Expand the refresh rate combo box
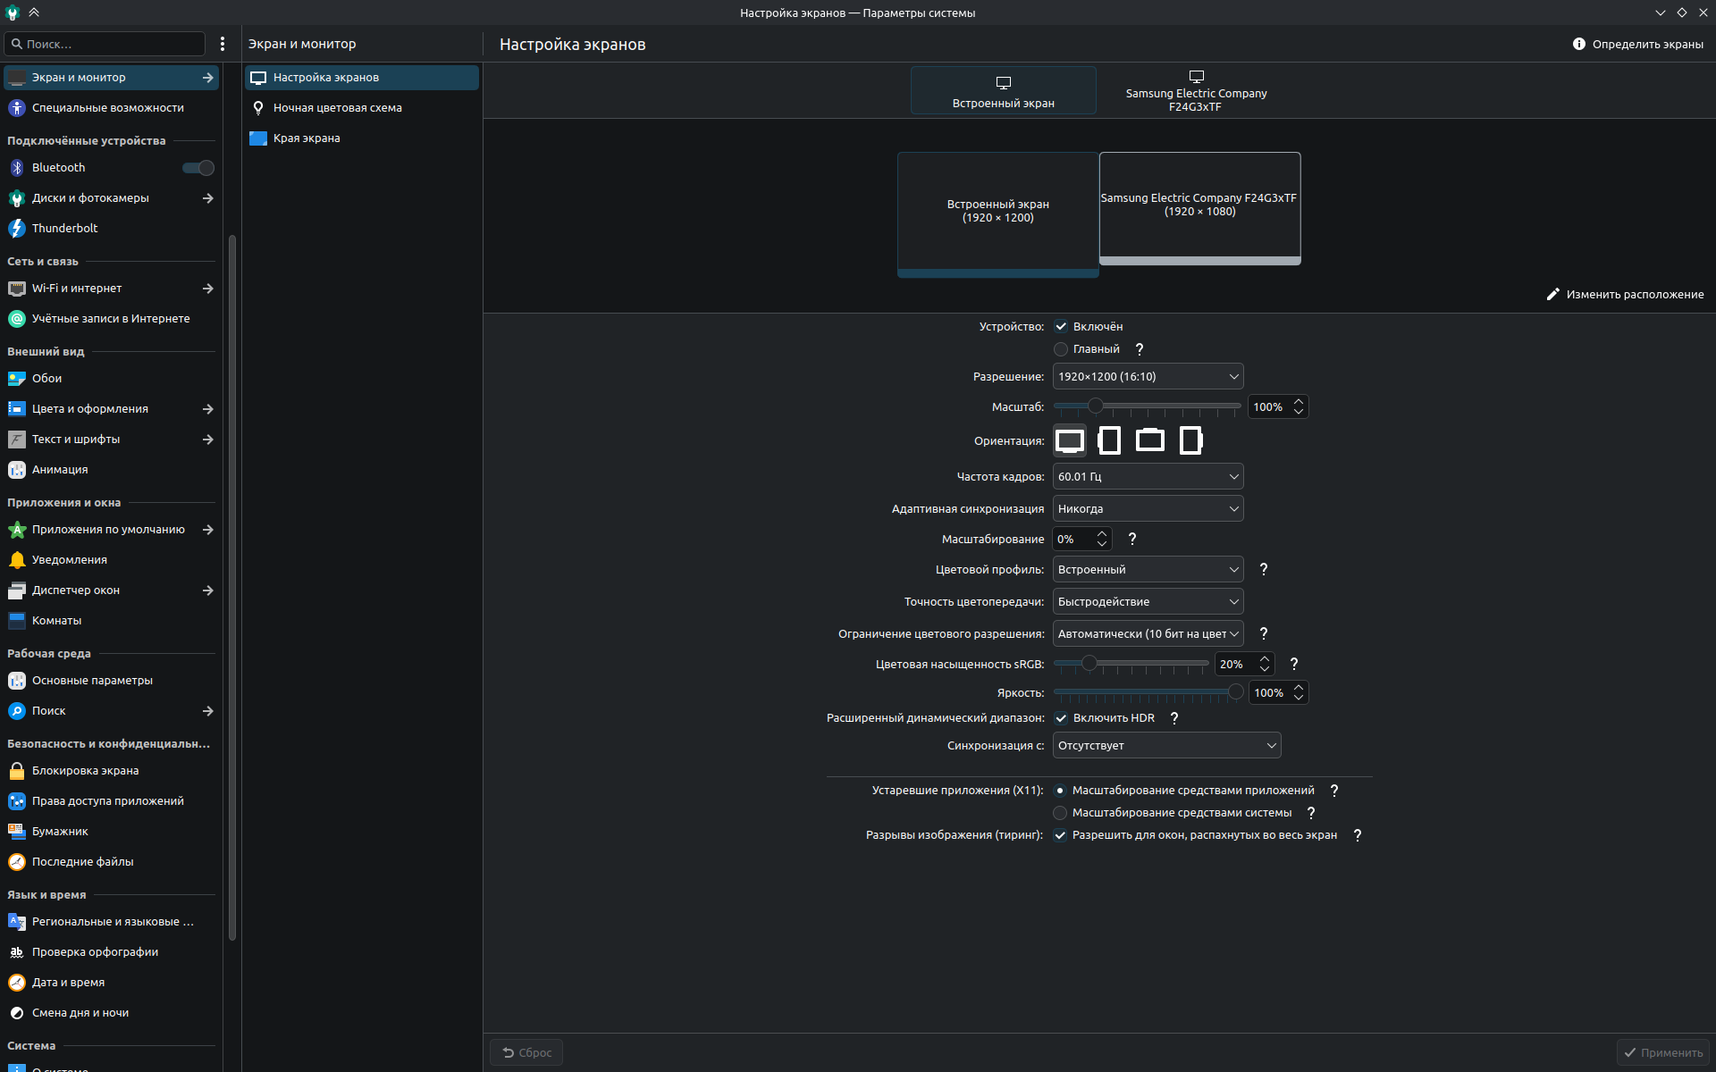This screenshot has width=1716, height=1072. coord(1148,477)
